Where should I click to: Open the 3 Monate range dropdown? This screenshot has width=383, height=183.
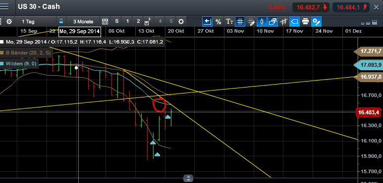(83, 22)
